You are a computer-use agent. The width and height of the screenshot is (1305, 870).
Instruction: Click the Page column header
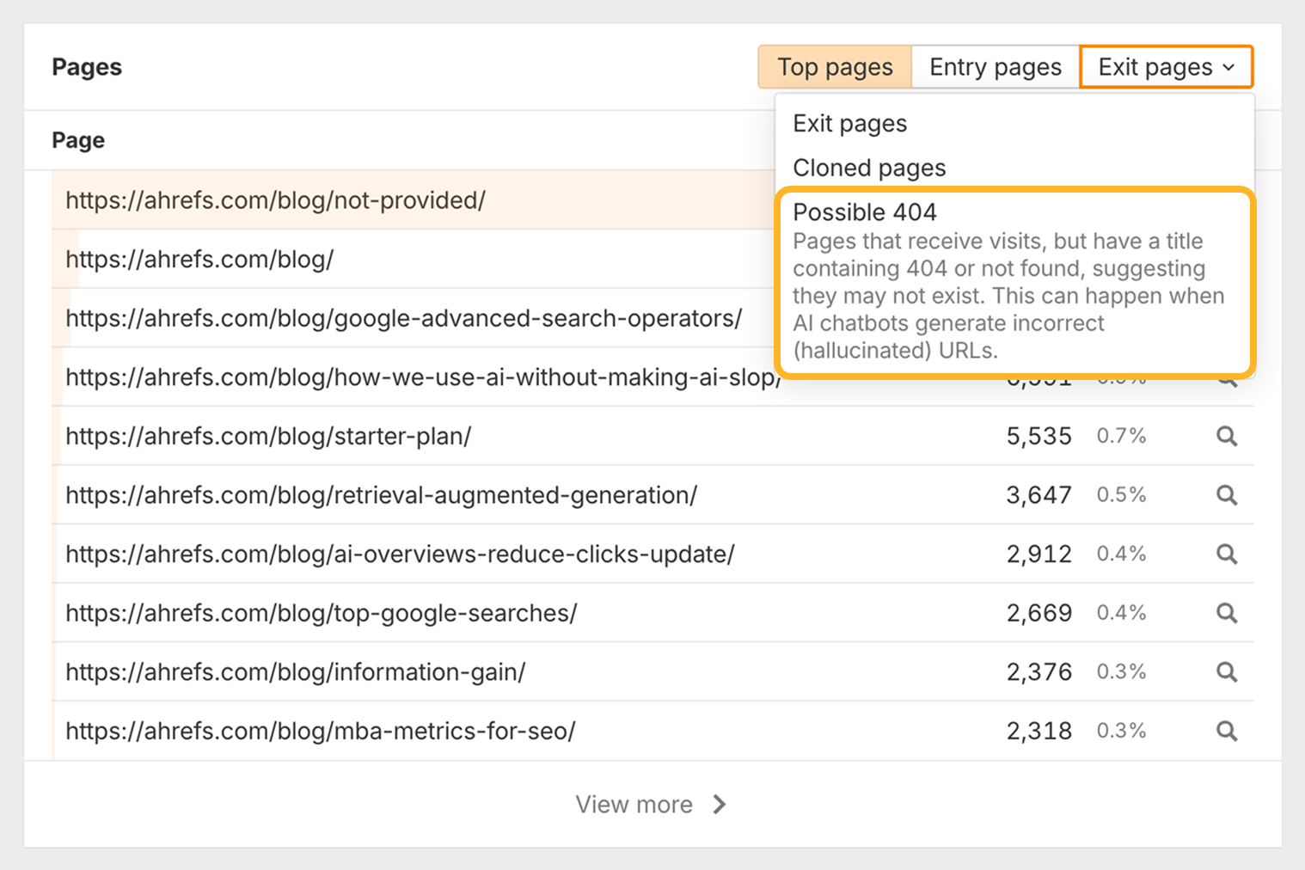(78, 140)
